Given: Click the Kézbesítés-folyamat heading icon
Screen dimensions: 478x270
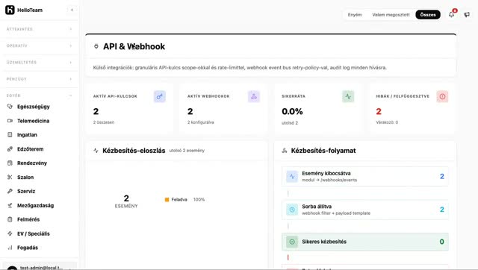Looking at the screenshot, I should (x=285, y=151).
